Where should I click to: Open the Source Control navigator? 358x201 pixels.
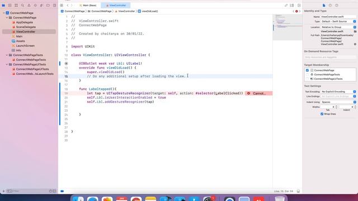(10, 5)
